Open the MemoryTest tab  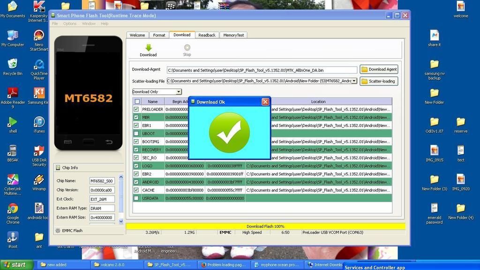[233, 35]
